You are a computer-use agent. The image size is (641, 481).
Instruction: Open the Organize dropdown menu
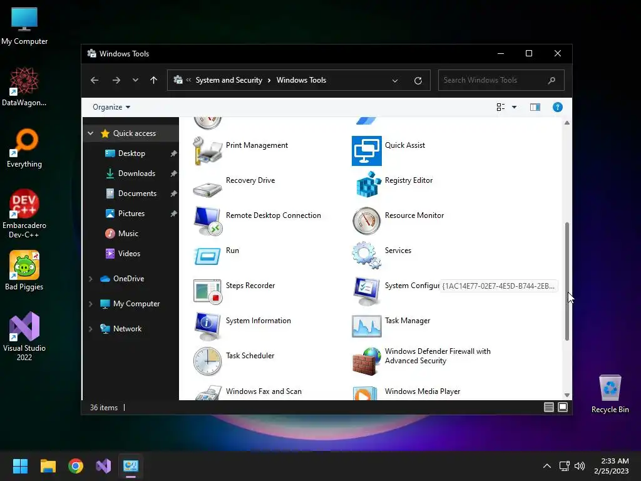click(x=111, y=107)
